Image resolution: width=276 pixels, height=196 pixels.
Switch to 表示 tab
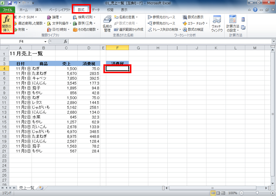point(124,10)
